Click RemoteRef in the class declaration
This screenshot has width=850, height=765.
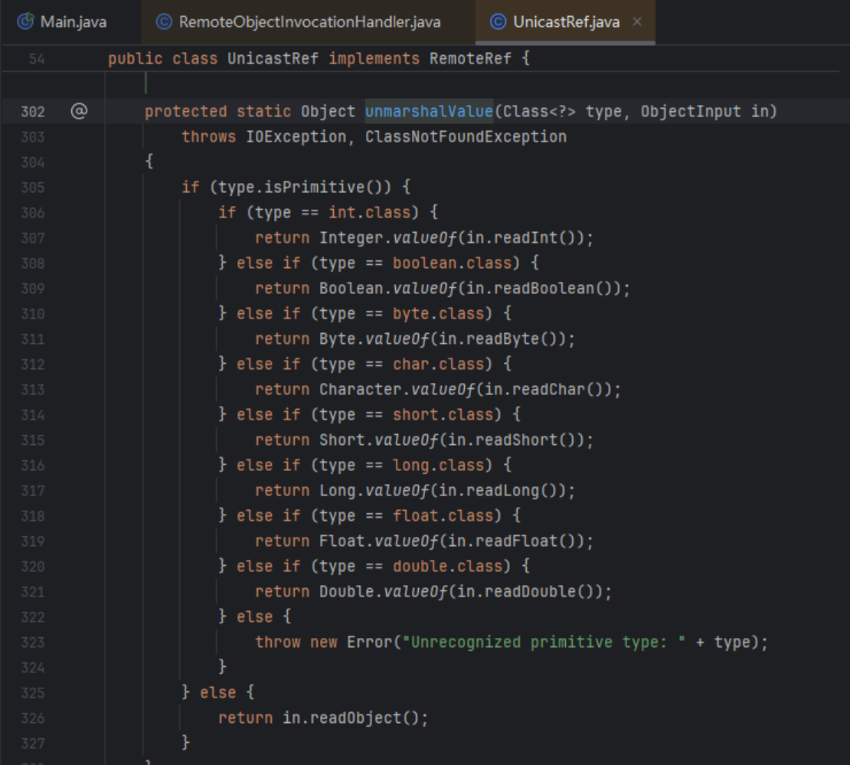tap(470, 59)
